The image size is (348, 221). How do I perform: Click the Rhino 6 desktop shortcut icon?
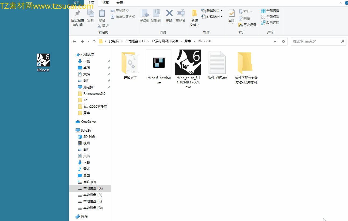(43, 63)
